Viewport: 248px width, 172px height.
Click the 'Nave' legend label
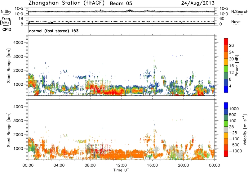236,21
